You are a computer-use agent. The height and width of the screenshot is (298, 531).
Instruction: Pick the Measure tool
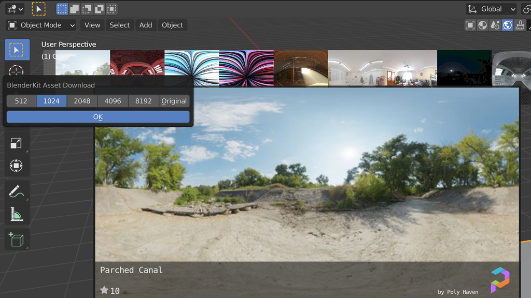(16, 214)
